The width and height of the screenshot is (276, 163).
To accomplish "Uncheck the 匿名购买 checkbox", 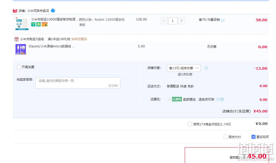I will click(253, 137).
